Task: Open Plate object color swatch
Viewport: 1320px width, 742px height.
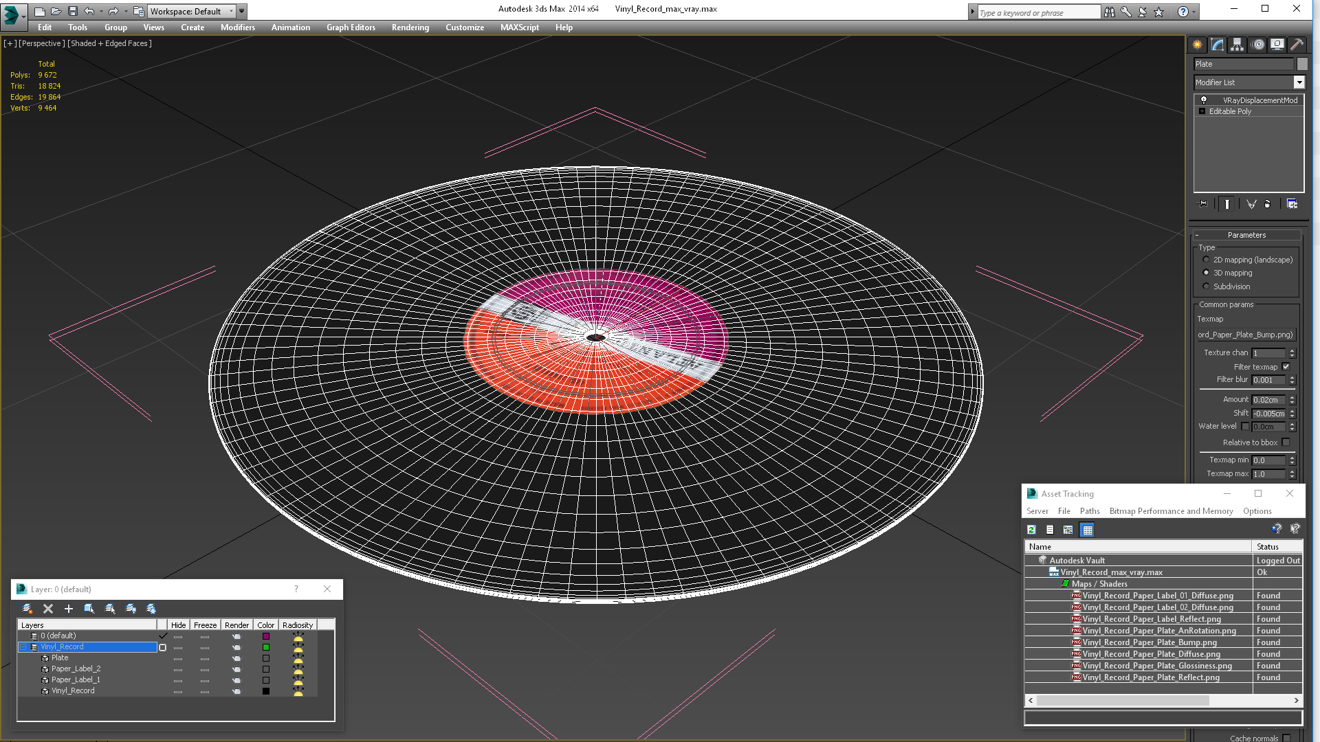Action: coord(1301,64)
